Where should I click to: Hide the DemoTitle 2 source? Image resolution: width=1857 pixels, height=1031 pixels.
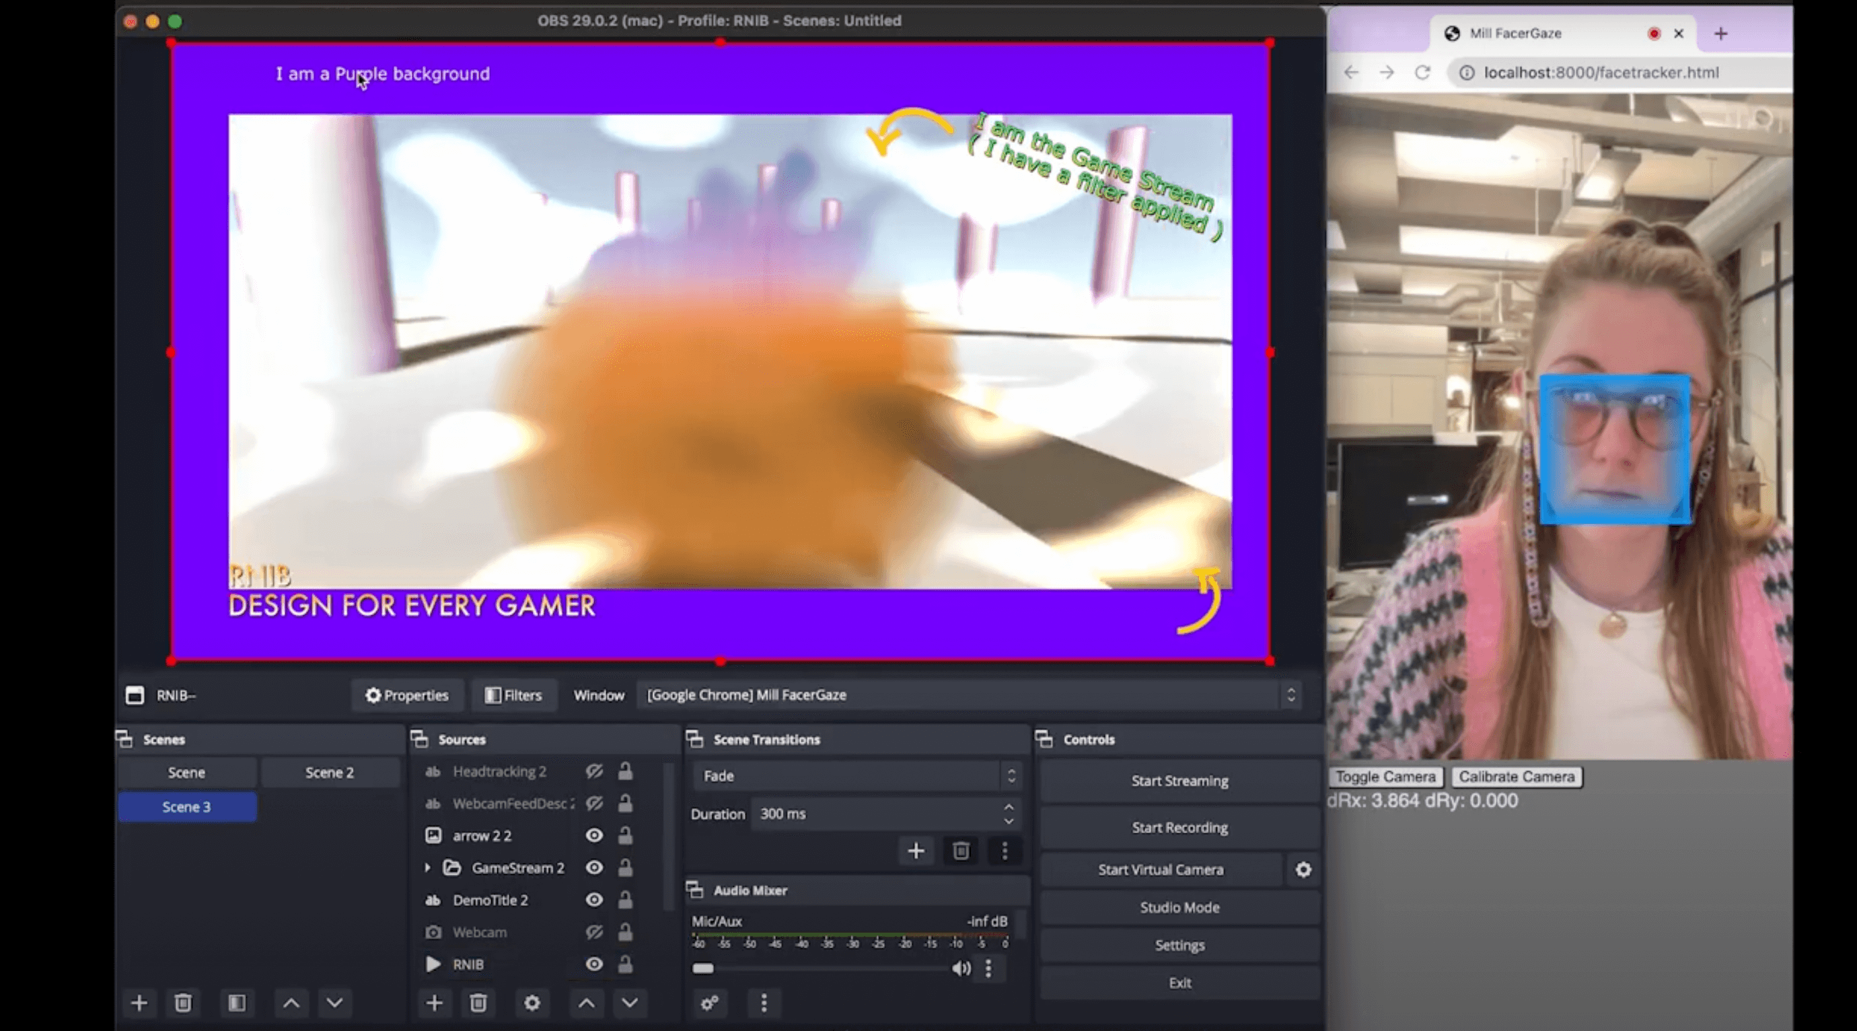(594, 900)
